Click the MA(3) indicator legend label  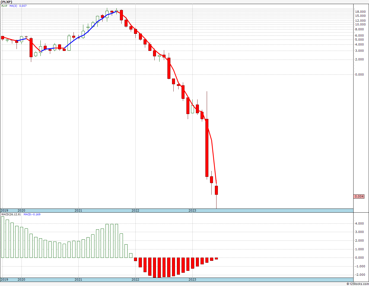[13, 6]
